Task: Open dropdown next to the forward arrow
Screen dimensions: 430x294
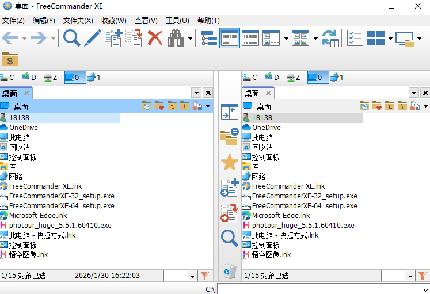Action: pyautogui.click(x=53, y=39)
